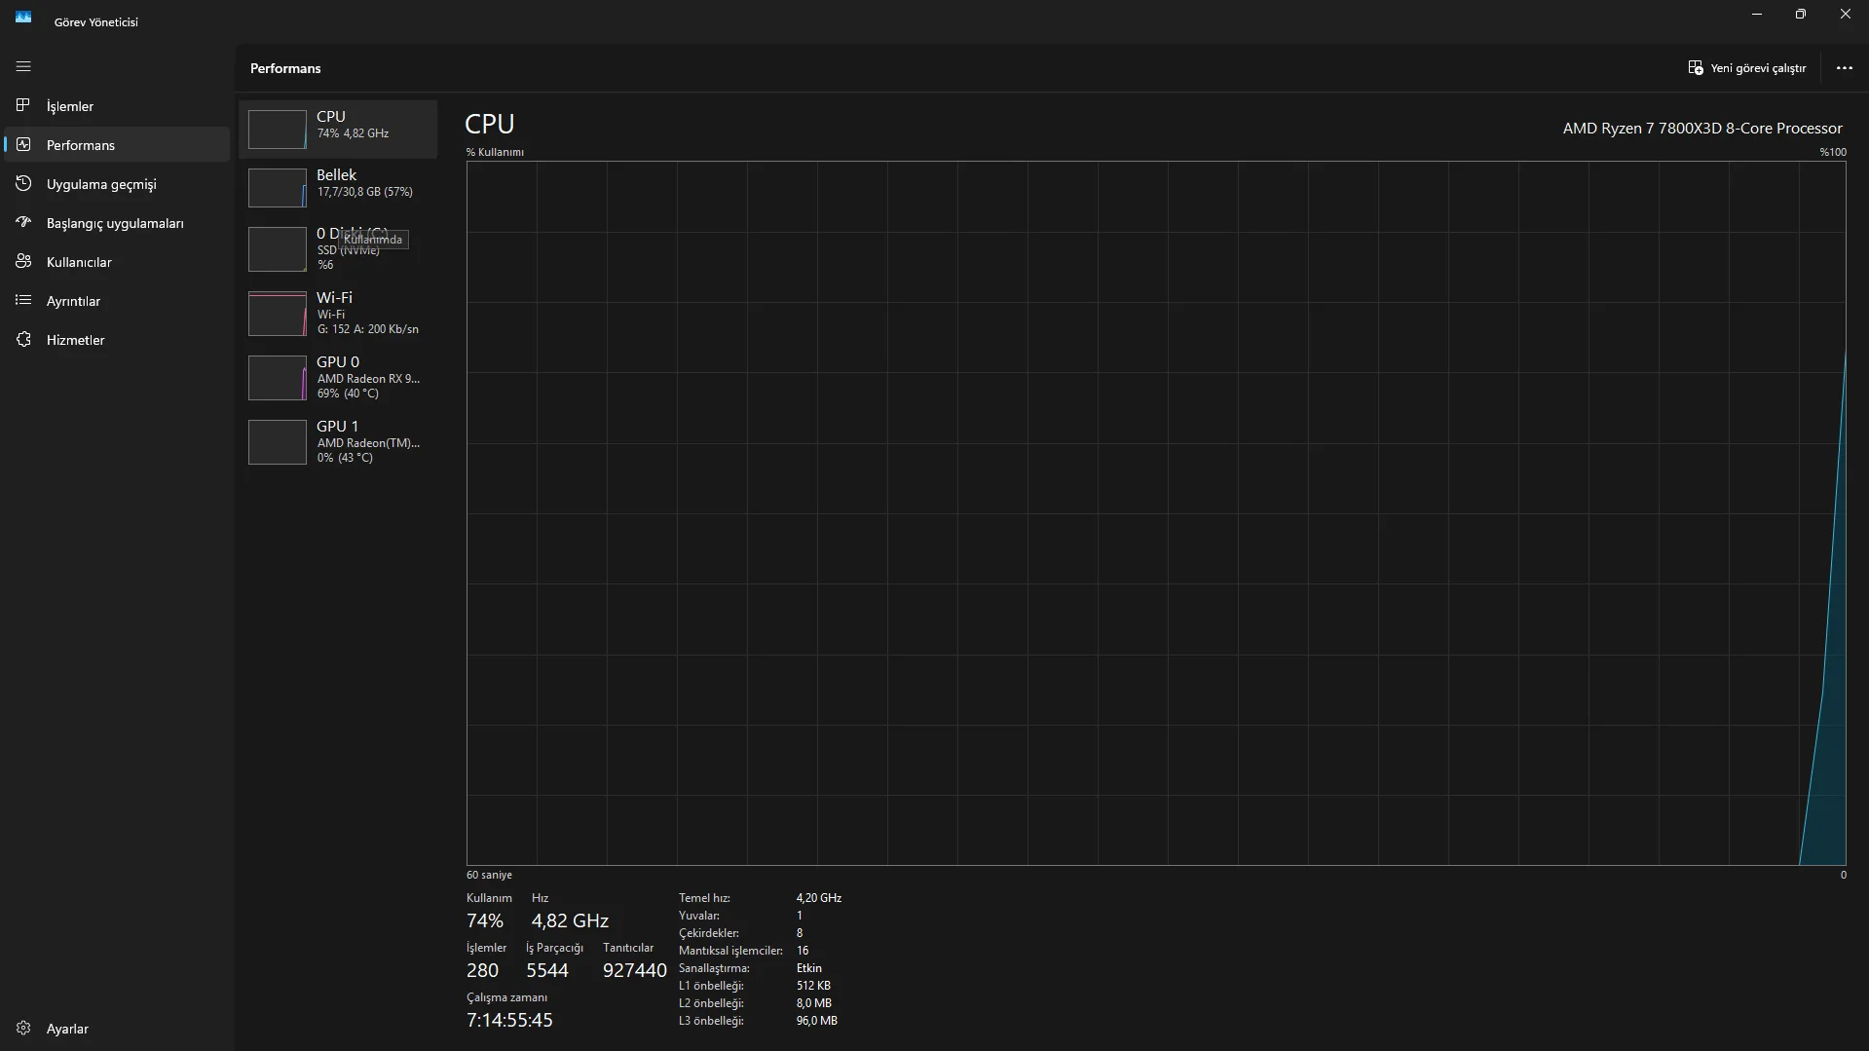The height and width of the screenshot is (1051, 1869).
Task: Open the Uygulama geçmişi page
Action: [x=117, y=183]
